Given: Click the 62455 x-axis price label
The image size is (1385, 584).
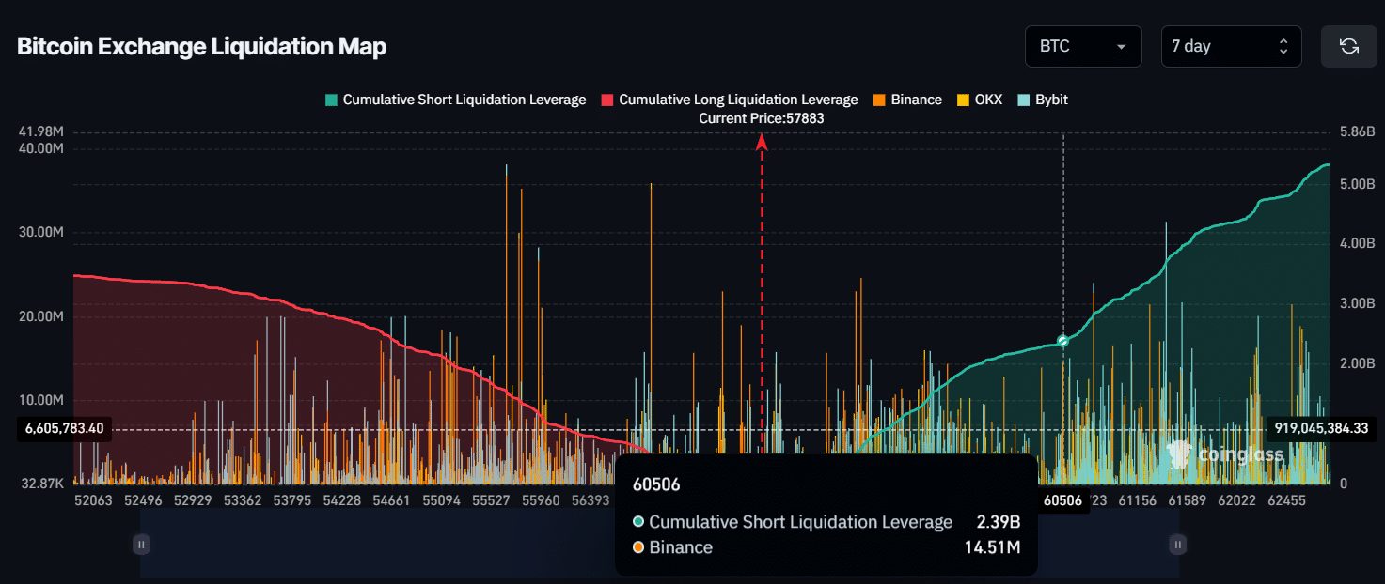Looking at the screenshot, I should click(x=1286, y=501).
